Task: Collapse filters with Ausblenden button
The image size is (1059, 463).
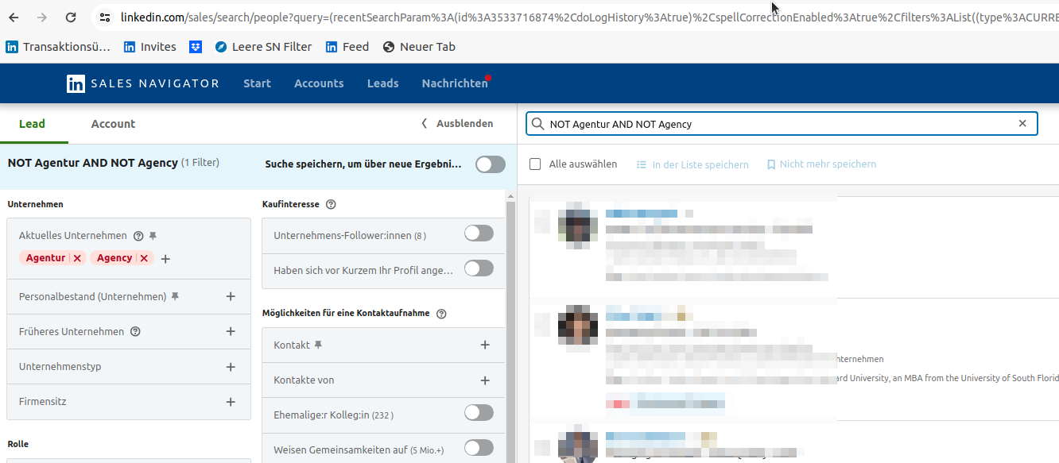Action: tap(457, 124)
